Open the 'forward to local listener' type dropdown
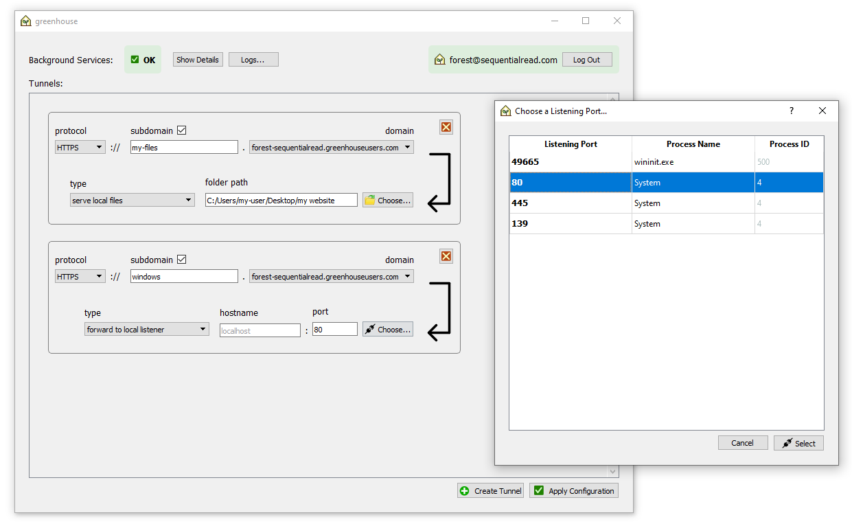Viewport: 852px width, 524px height. click(x=147, y=329)
